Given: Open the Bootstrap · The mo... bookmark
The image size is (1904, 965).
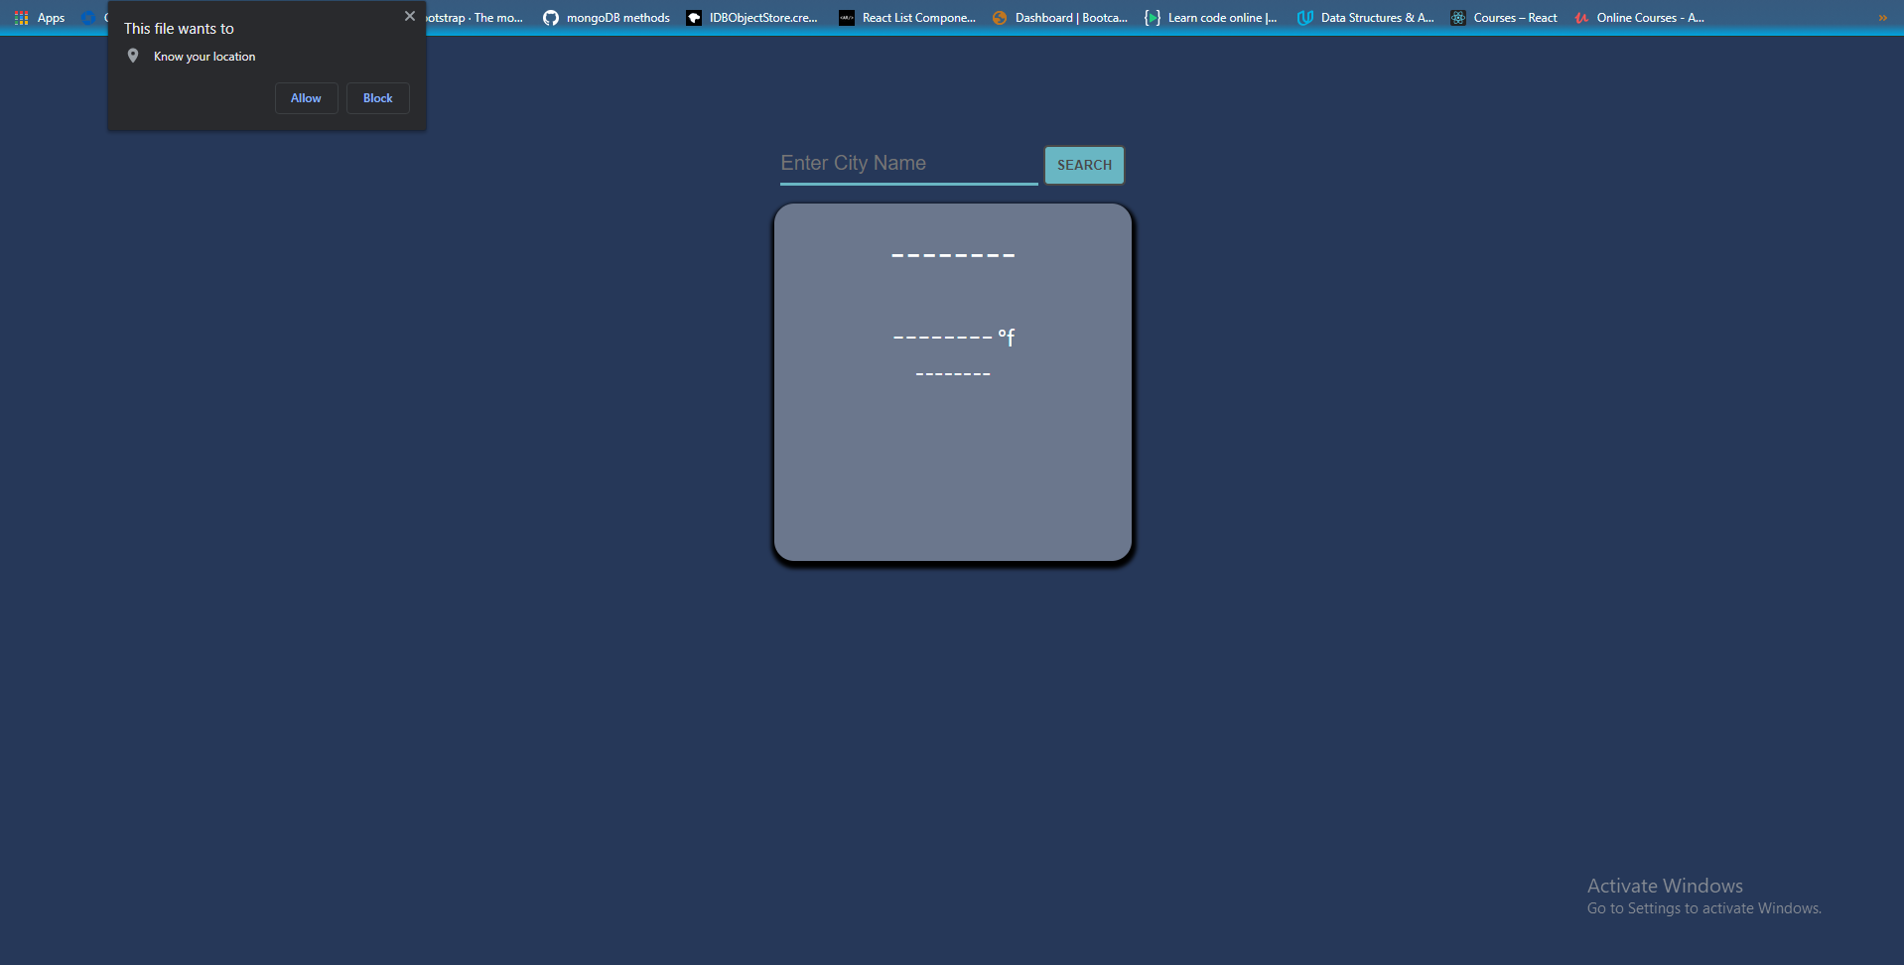Looking at the screenshot, I should coord(475,18).
